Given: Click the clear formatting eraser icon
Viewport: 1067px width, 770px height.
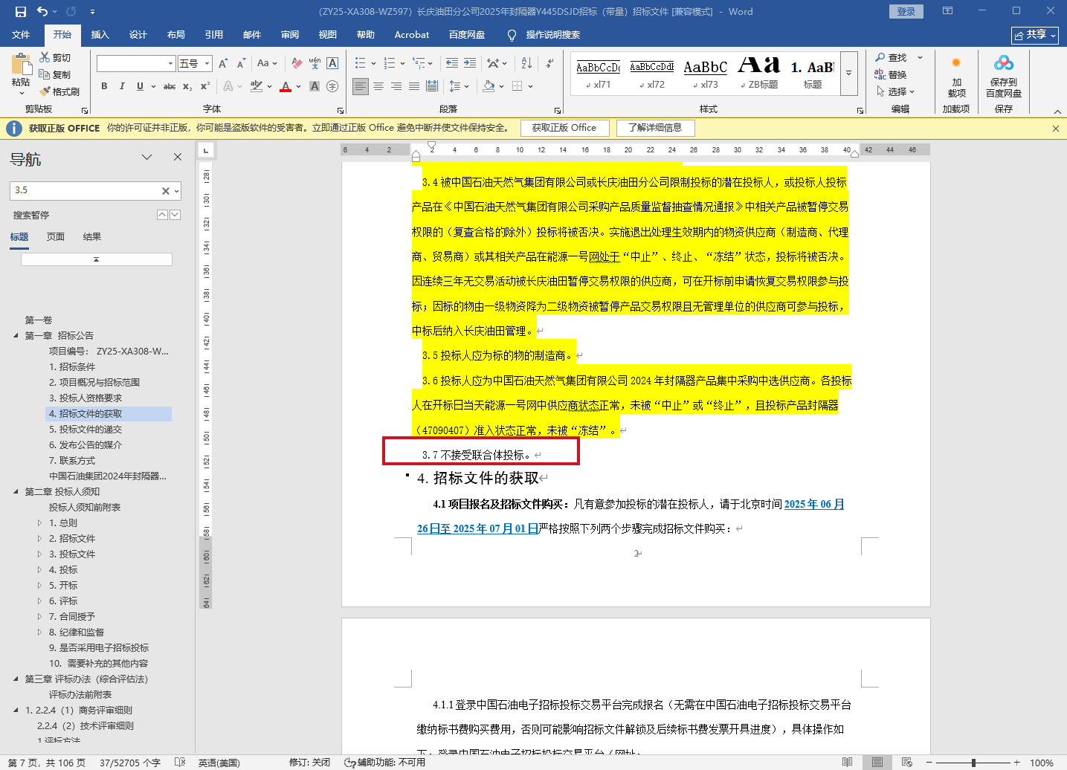Looking at the screenshot, I should [x=297, y=63].
